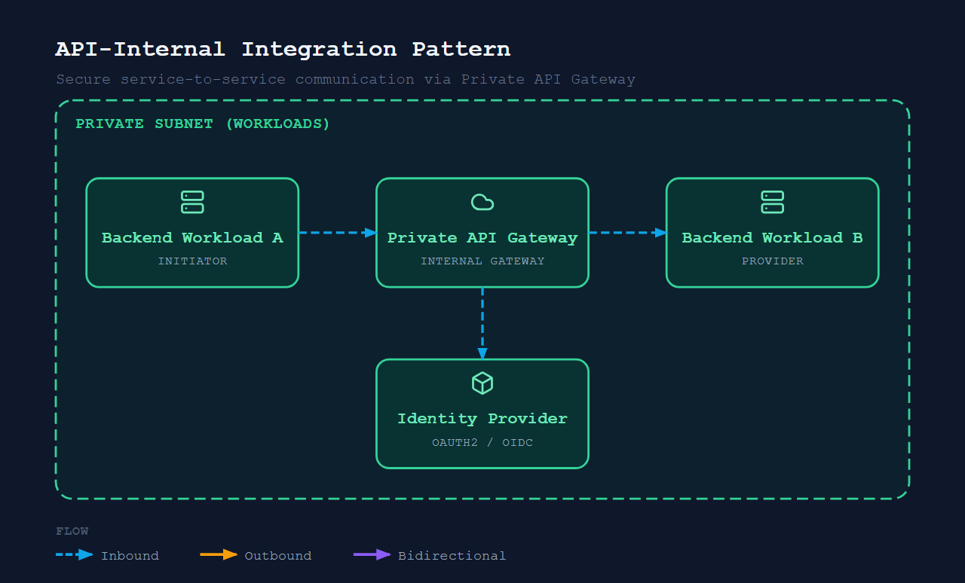965x583 pixels.
Task: Click the cloud icon in Private API Gateway
Action: point(482,202)
